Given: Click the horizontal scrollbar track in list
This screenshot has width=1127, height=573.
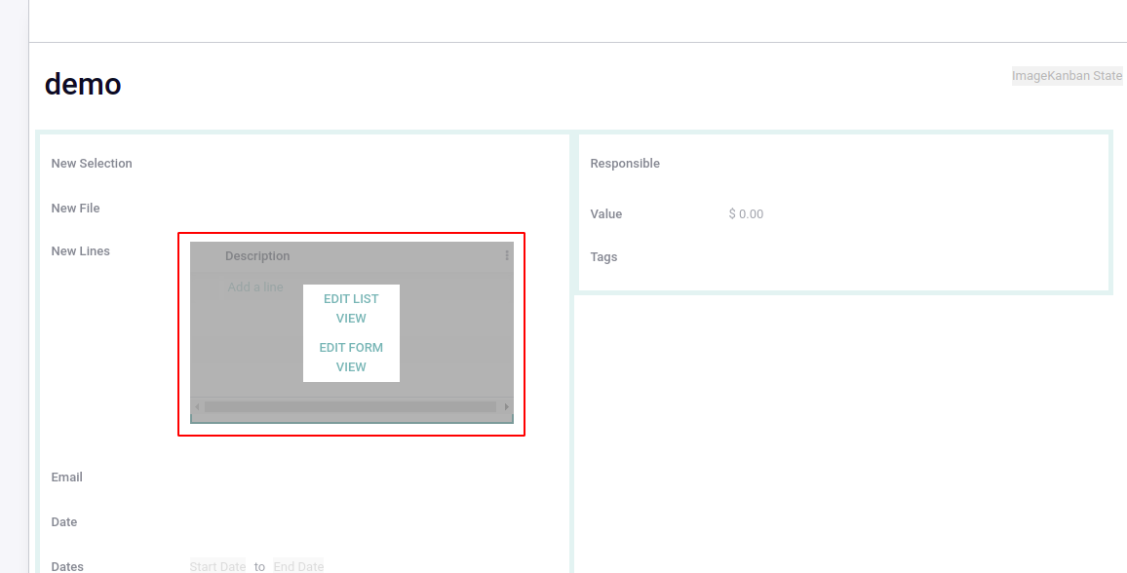Looking at the screenshot, I should coord(350,407).
